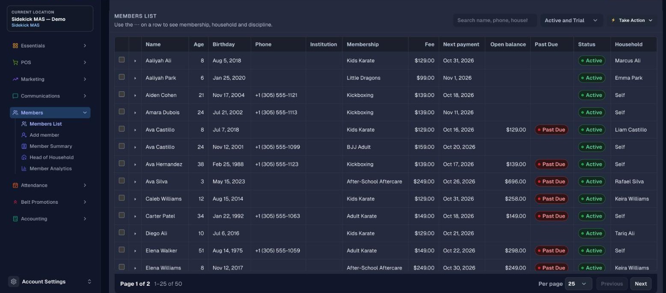Click the Essentials grid icon in sidebar

(x=15, y=46)
